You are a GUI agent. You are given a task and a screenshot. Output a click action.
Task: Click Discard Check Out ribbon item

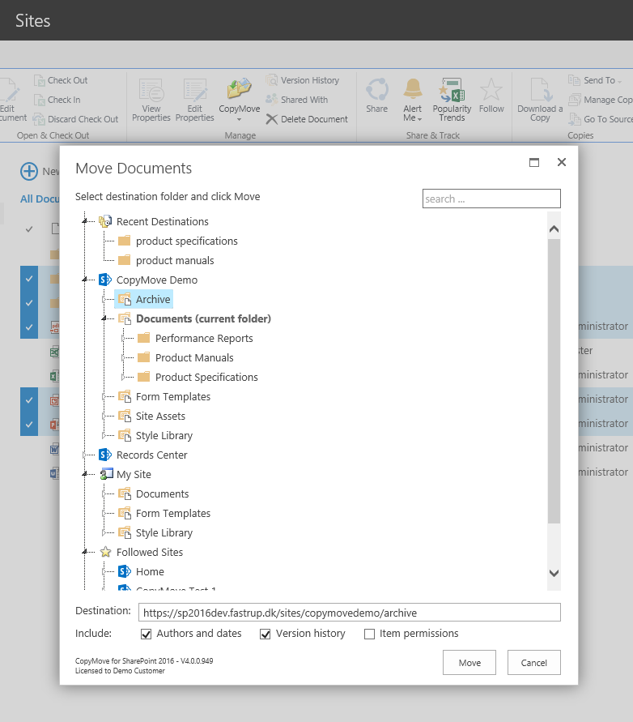pos(76,119)
